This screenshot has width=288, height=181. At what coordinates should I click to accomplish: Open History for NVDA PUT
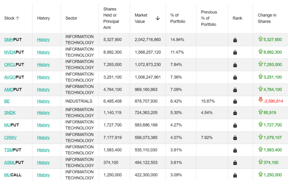coord(43,52)
